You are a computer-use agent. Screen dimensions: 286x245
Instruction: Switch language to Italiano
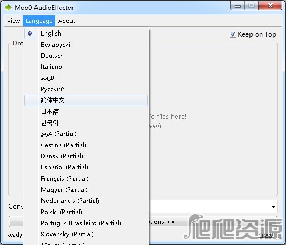pyautogui.click(x=86, y=67)
